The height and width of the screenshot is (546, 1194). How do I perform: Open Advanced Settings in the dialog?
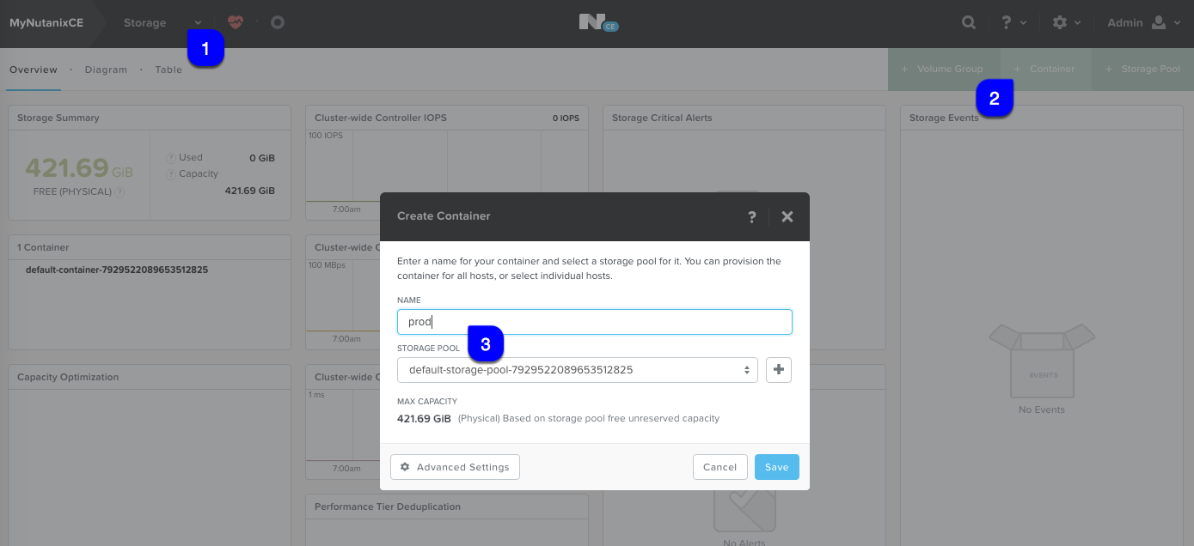455,467
